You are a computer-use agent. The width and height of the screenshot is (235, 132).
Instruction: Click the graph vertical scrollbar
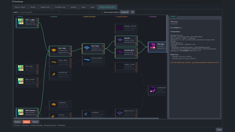167,34
